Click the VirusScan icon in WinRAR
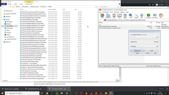The image size is (169, 95). (148, 16)
